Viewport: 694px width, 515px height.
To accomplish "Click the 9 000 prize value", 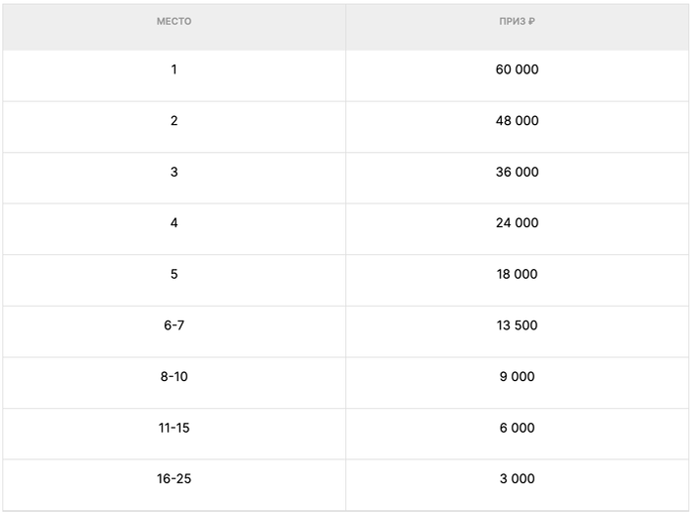I will pyautogui.click(x=517, y=377).
